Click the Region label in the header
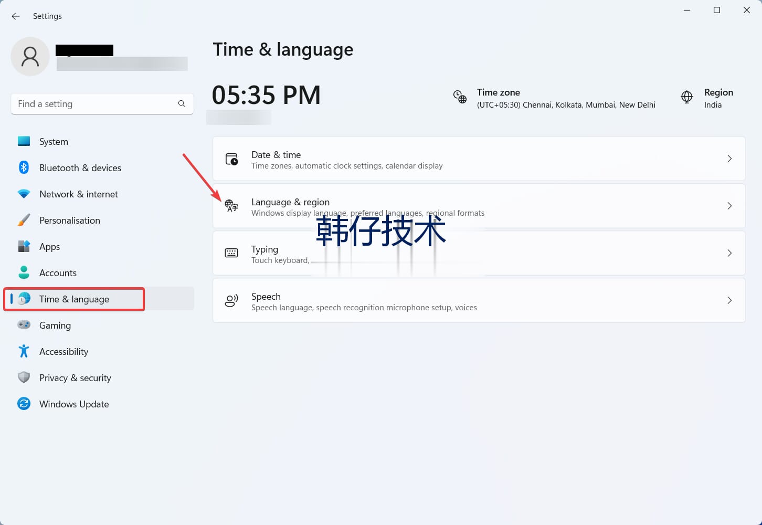 (x=718, y=92)
